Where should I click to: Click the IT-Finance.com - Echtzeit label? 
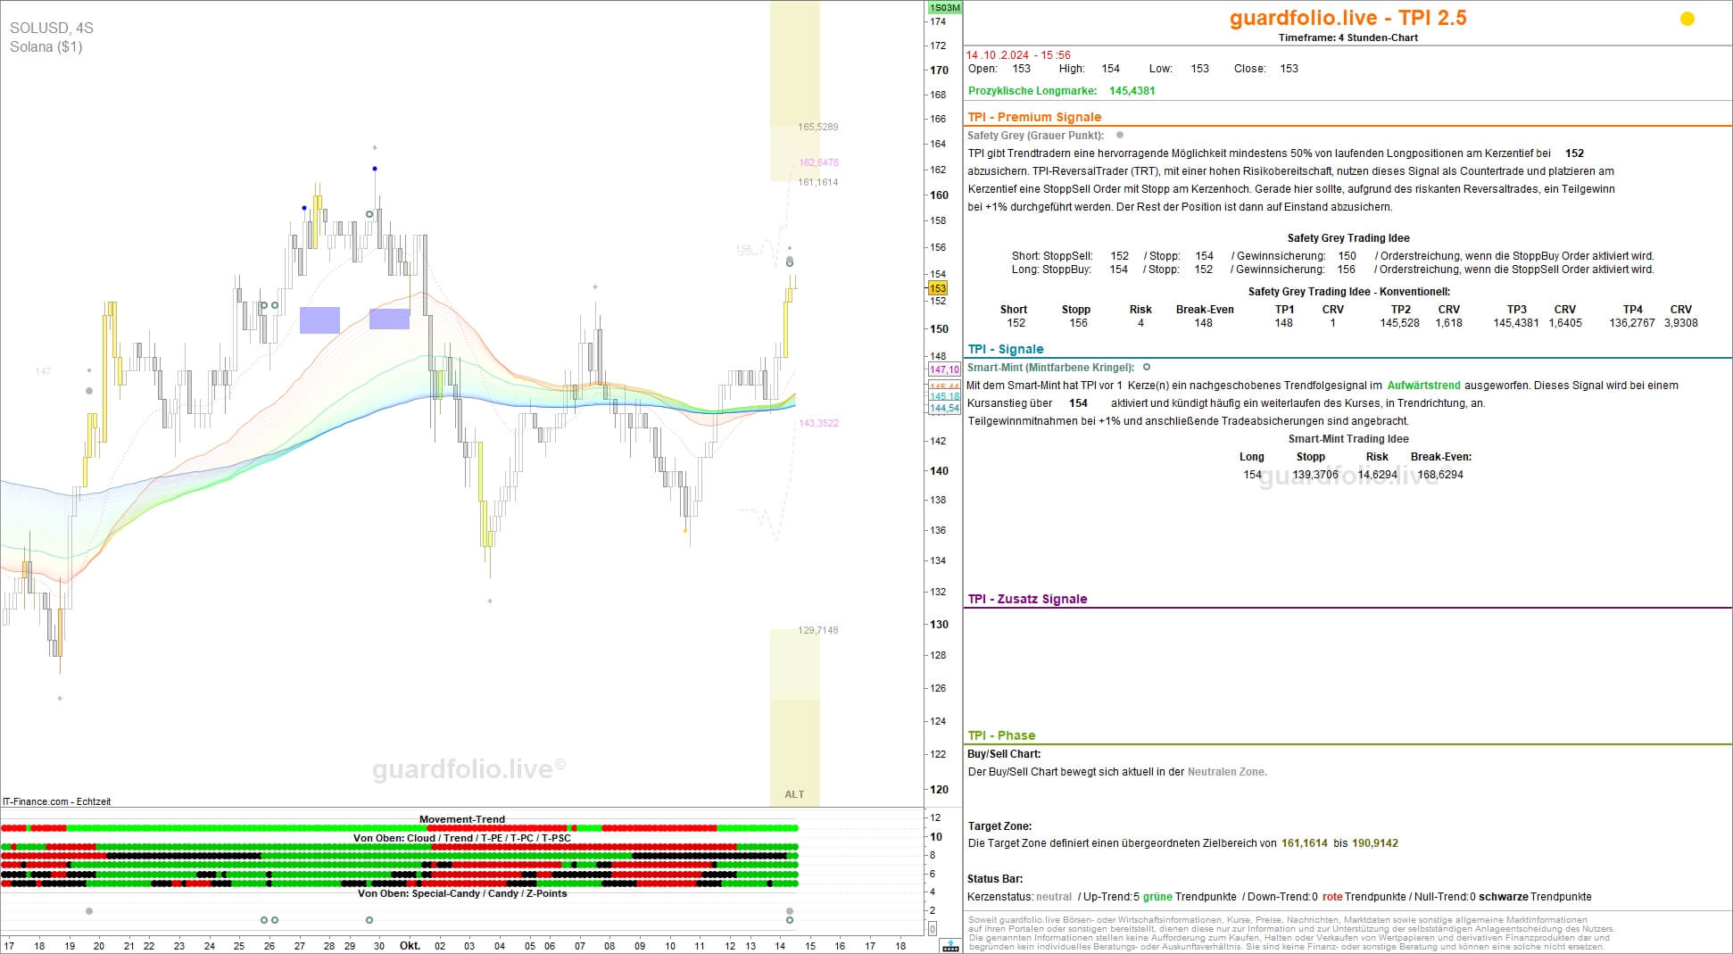click(57, 801)
